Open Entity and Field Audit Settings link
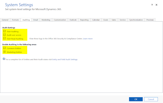The height and width of the screenshot is (103, 163). [65, 59]
